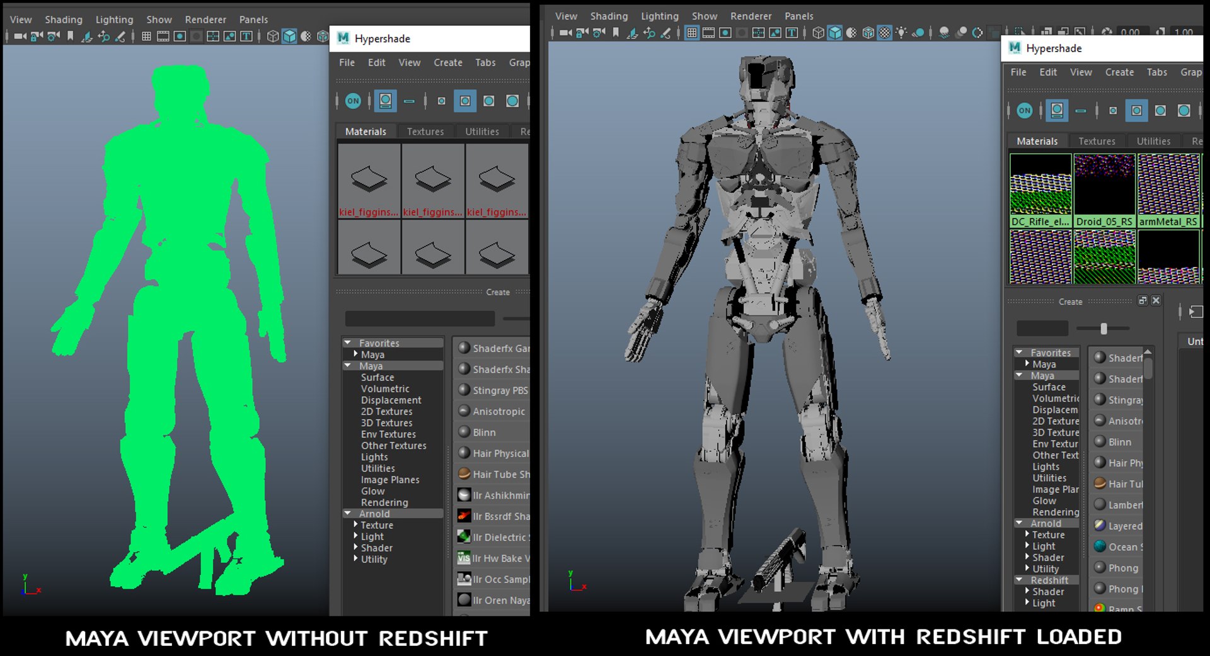This screenshot has height=656, width=1210.
Task: Toggle Film Gate icon in left viewport toolbar
Action: (x=163, y=37)
